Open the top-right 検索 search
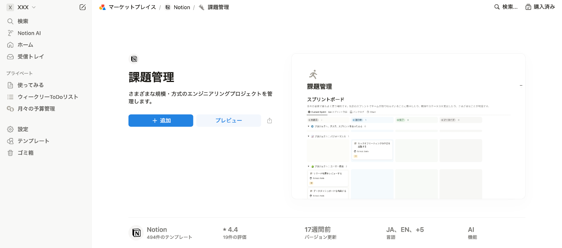The width and height of the screenshot is (562, 248). [506, 7]
